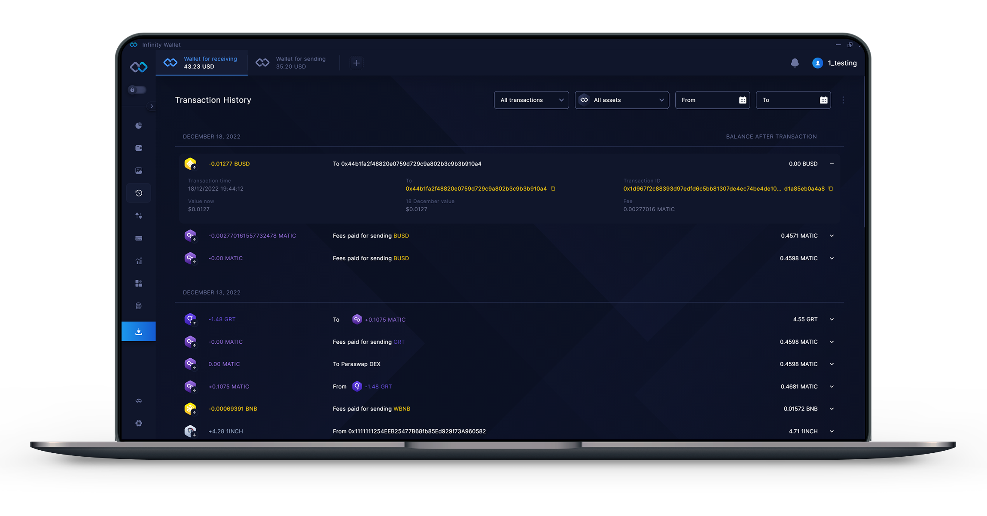This screenshot has width=987, height=516.
Task: Click the download/import sidebar icon
Action: (138, 331)
